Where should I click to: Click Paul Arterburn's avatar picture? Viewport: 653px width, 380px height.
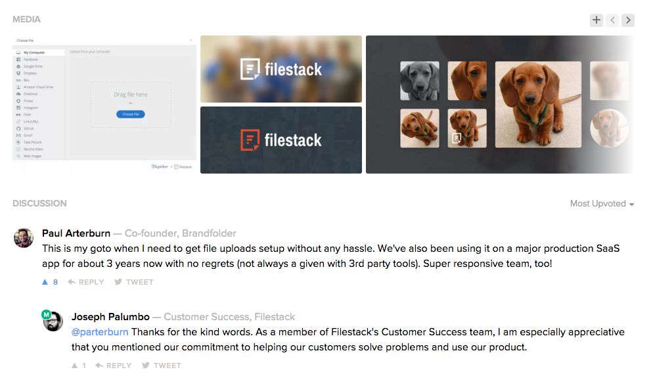24,238
